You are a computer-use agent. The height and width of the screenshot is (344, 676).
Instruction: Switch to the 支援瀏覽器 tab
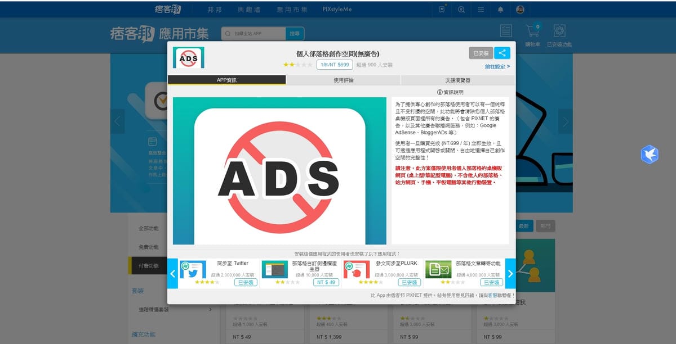pos(457,80)
